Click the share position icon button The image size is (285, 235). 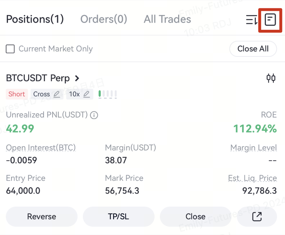(257, 217)
